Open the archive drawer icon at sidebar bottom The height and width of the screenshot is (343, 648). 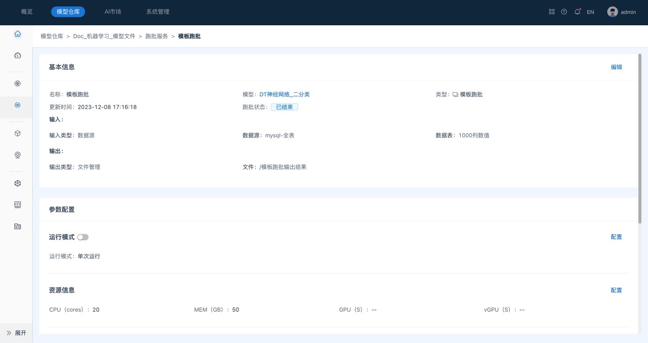18,226
